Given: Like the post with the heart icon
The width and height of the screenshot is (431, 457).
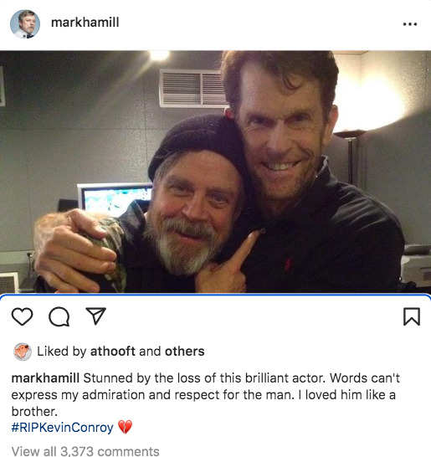Looking at the screenshot, I should pos(22,316).
